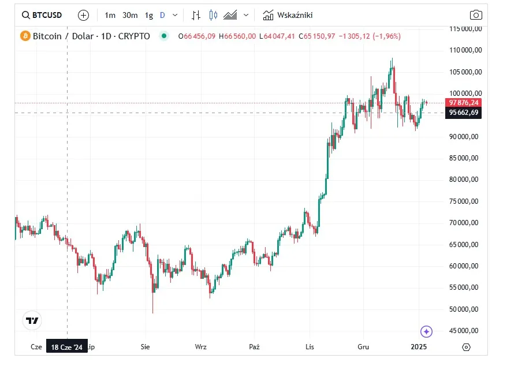Open the Wskaźniki indicators menu

(x=287, y=15)
